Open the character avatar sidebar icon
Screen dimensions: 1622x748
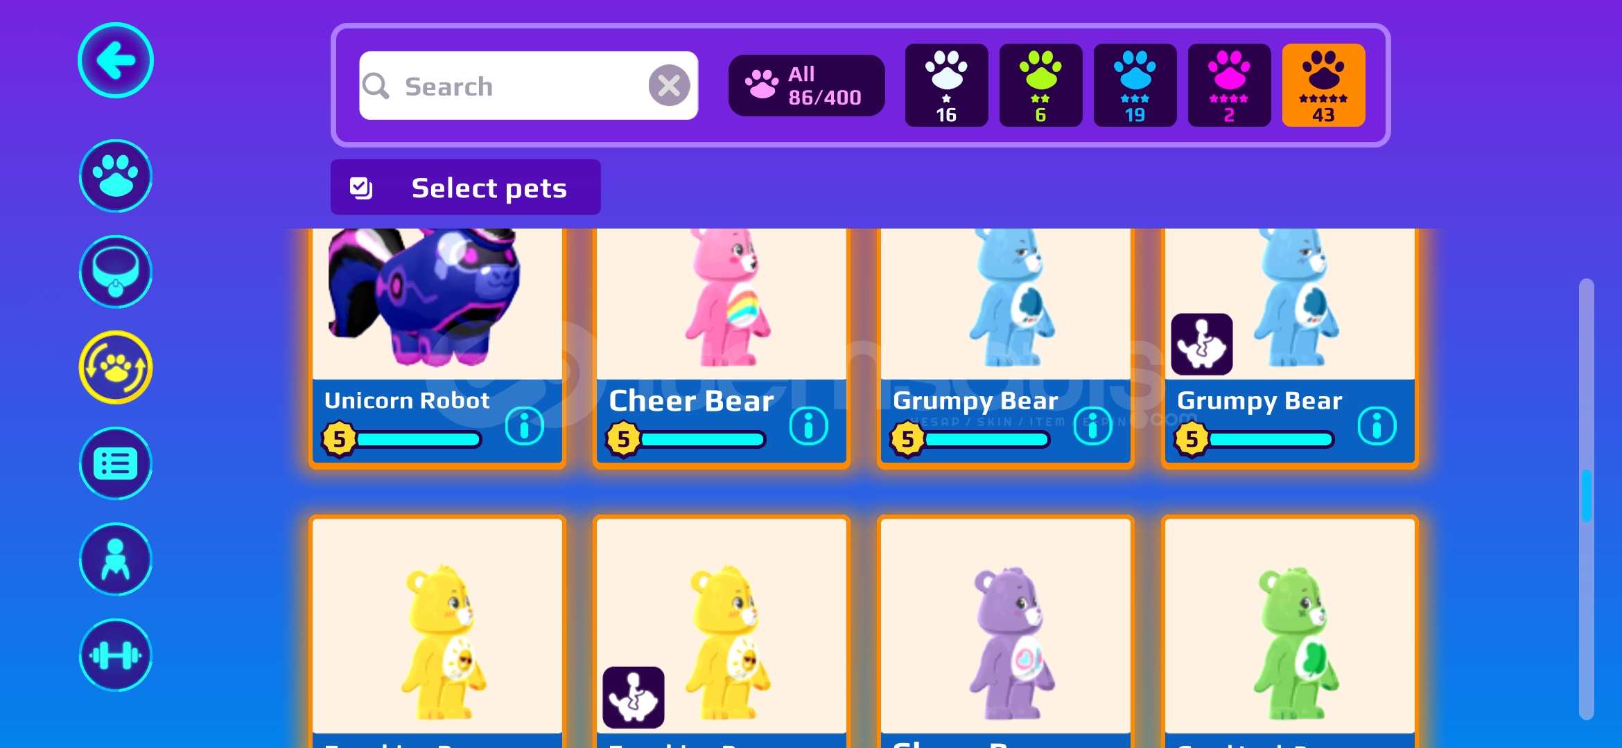point(116,559)
